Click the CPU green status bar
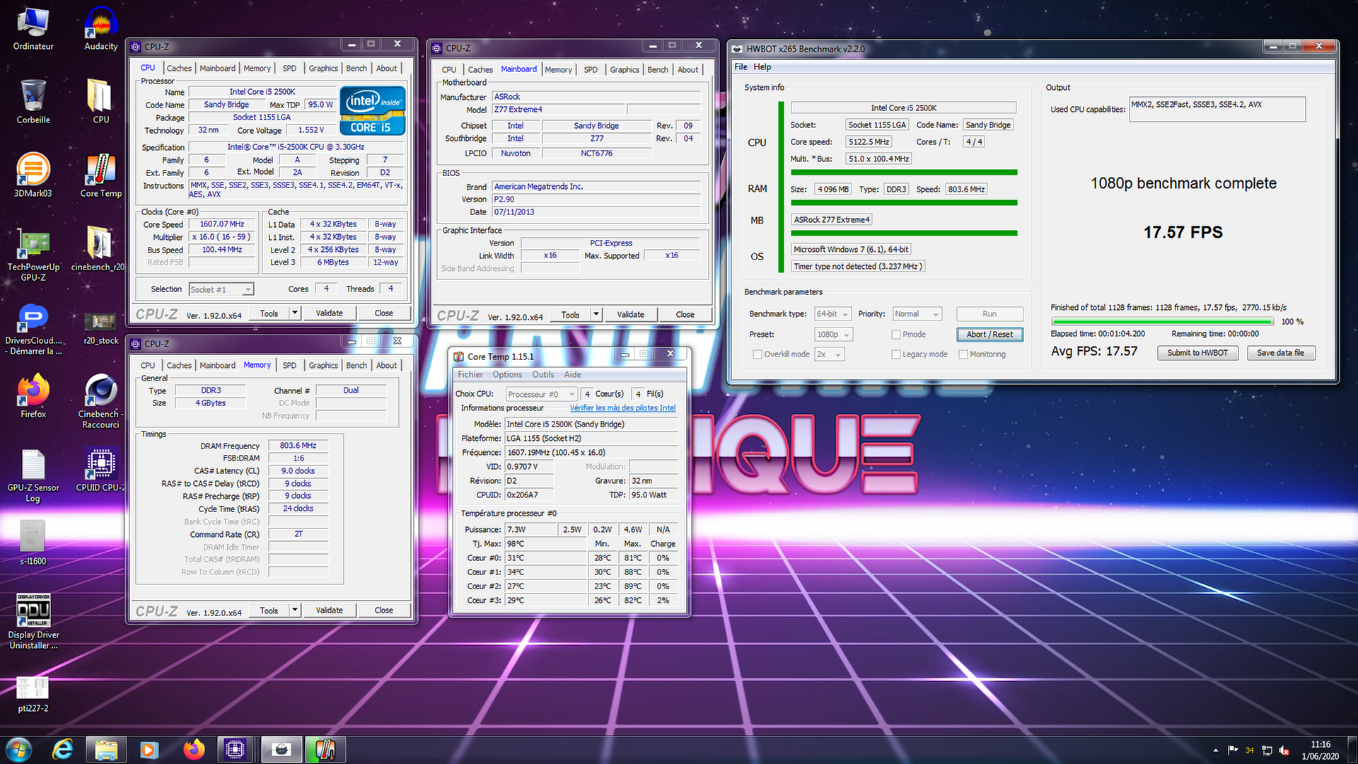Screen dimensions: 1358x764 904,173
